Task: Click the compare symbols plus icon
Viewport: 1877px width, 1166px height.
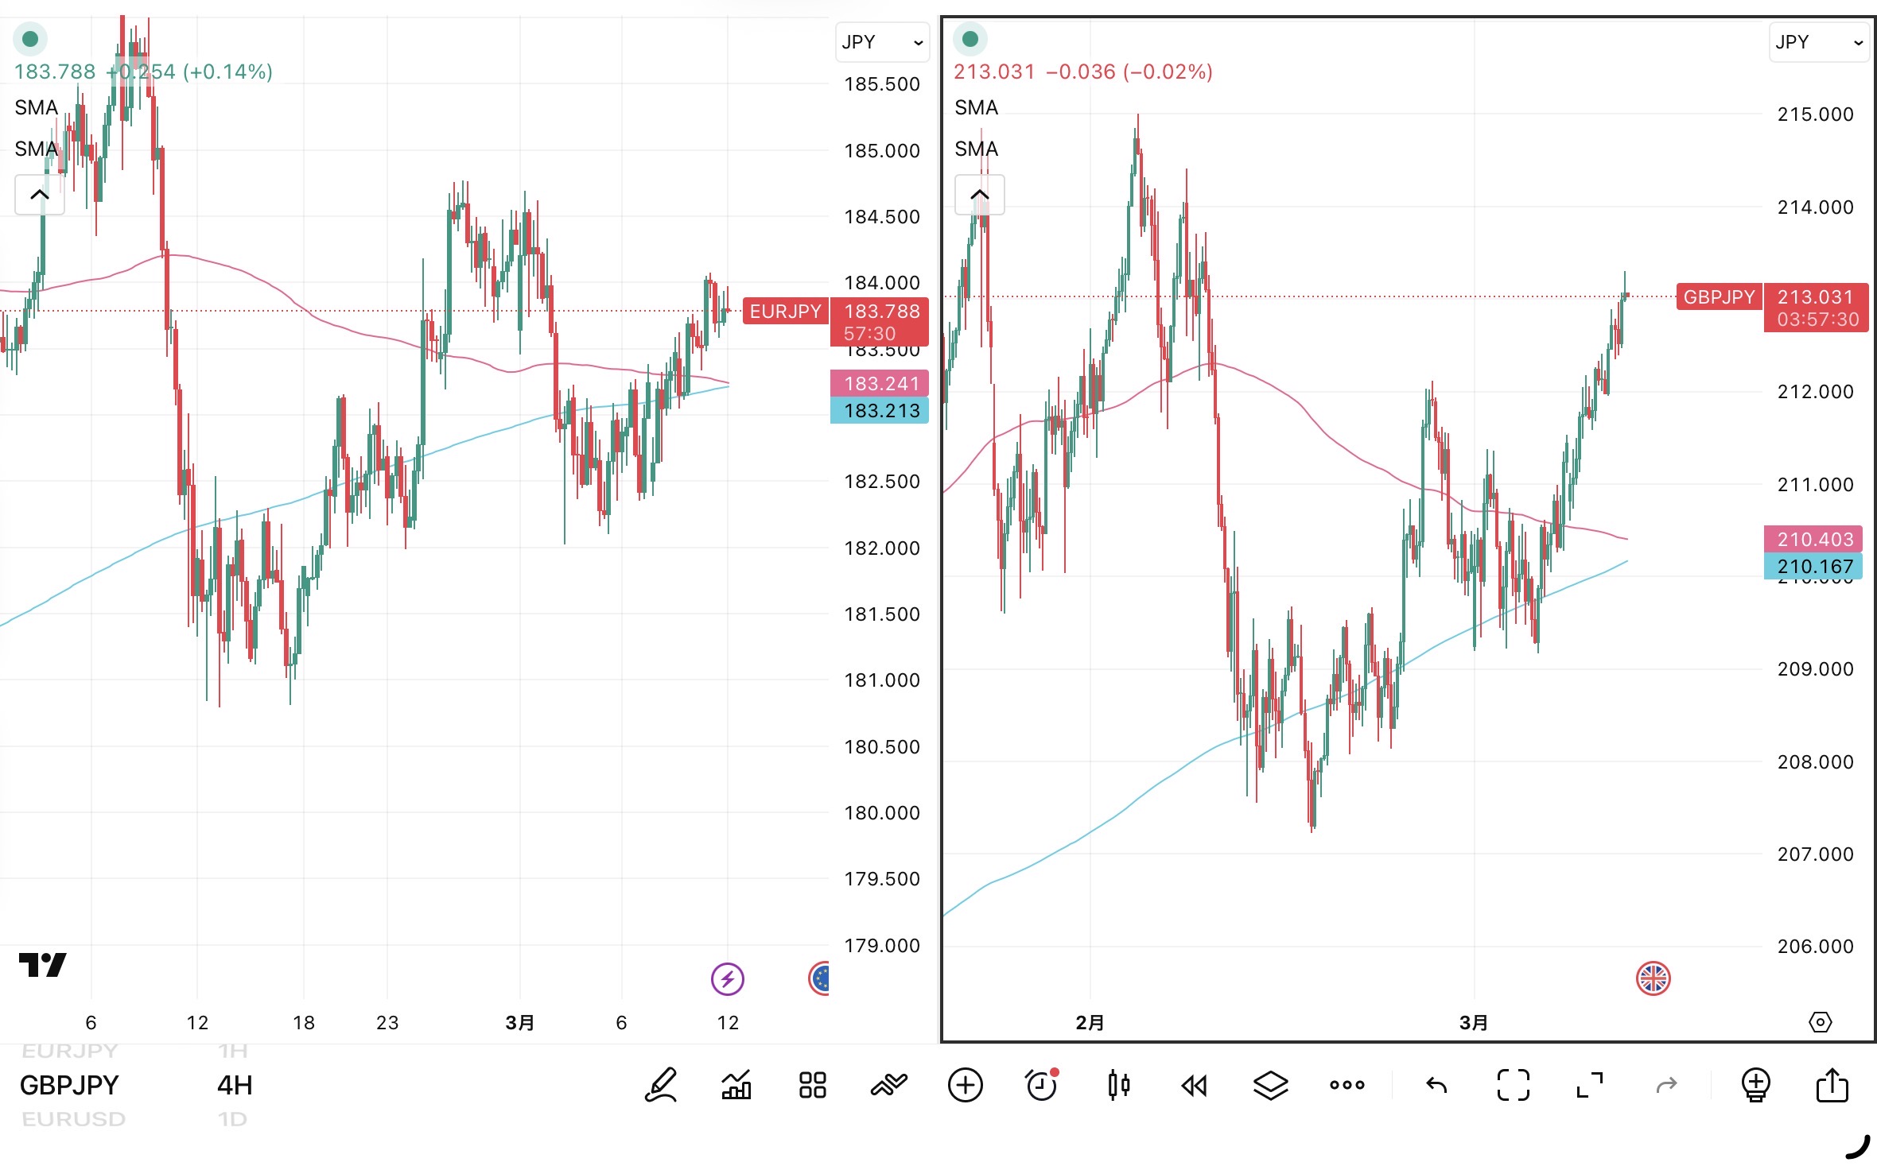Action: tap(965, 1085)
